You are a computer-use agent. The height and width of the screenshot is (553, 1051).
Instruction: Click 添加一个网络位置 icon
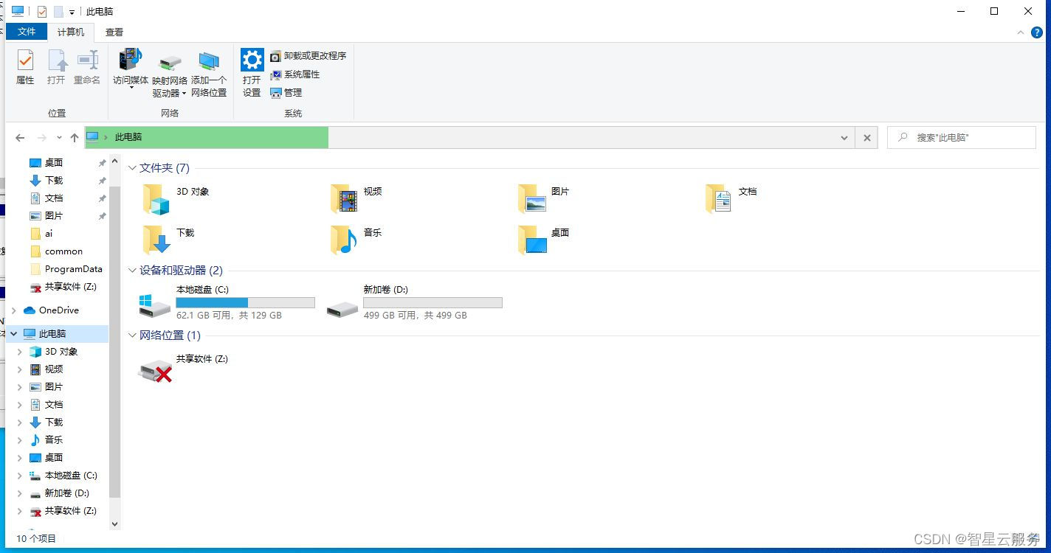[209, 61]
